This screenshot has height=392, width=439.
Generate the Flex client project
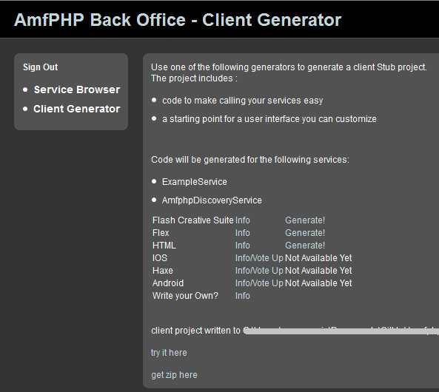pyautogui.click(x=305, y=233)
